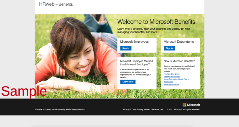239x127 pixels.
Task: Click the Microsoft logo in footer
Action: [x=191, y=105]
